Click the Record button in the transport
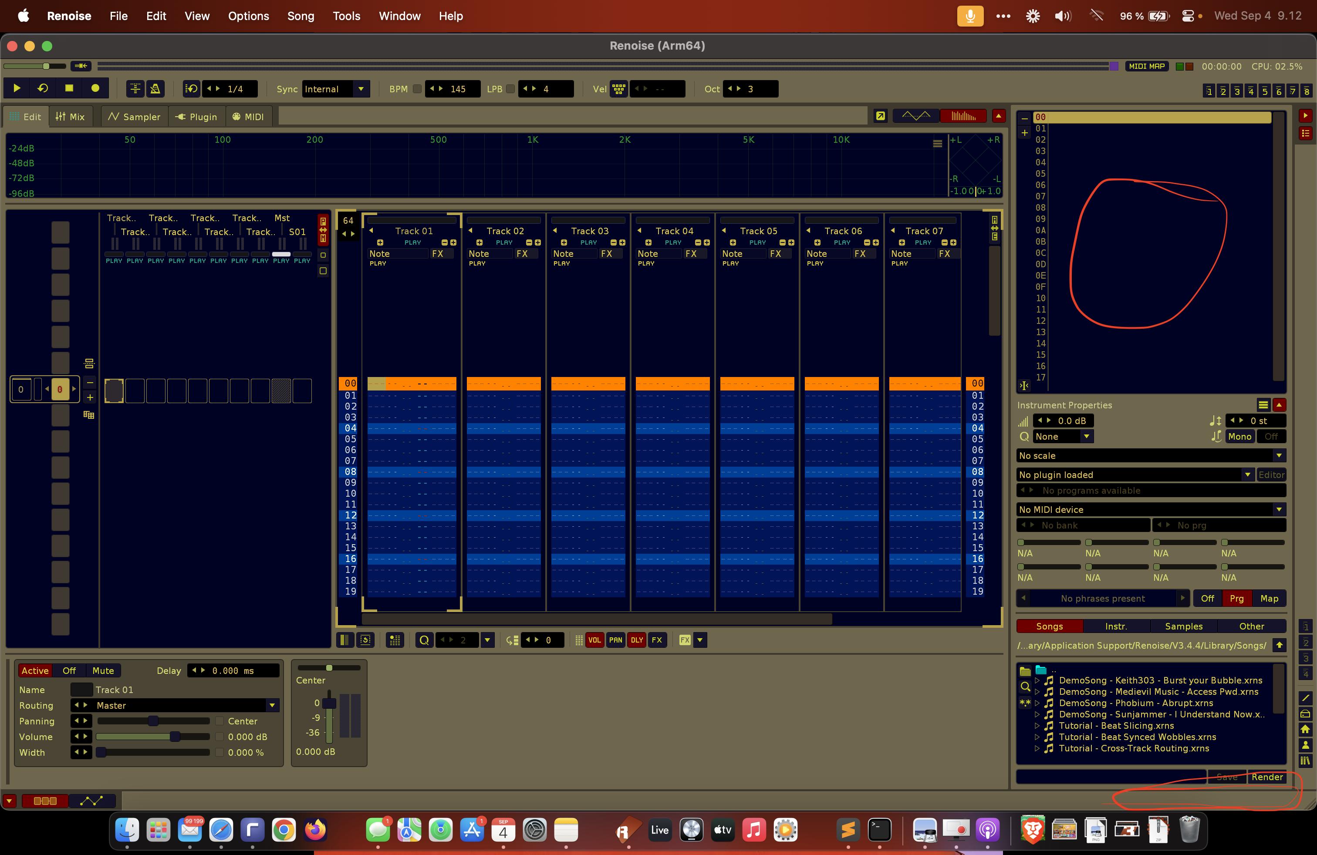1317x855 pixels. (x=95, y=88)
